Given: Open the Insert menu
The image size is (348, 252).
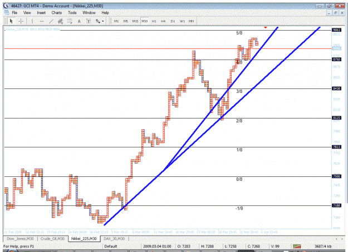Looking at the screenshot, I should (41, 13).
